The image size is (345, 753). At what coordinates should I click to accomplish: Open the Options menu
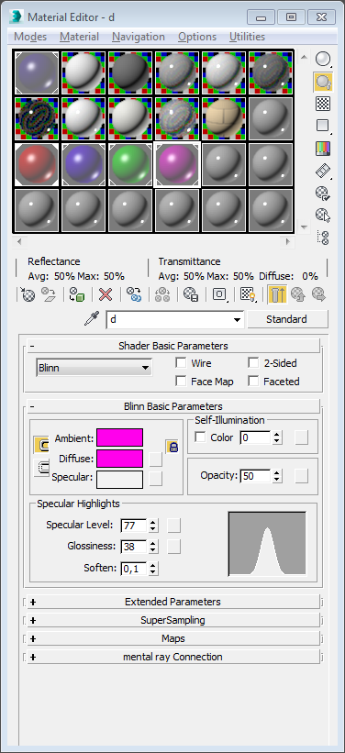click(x=197, y=37)
